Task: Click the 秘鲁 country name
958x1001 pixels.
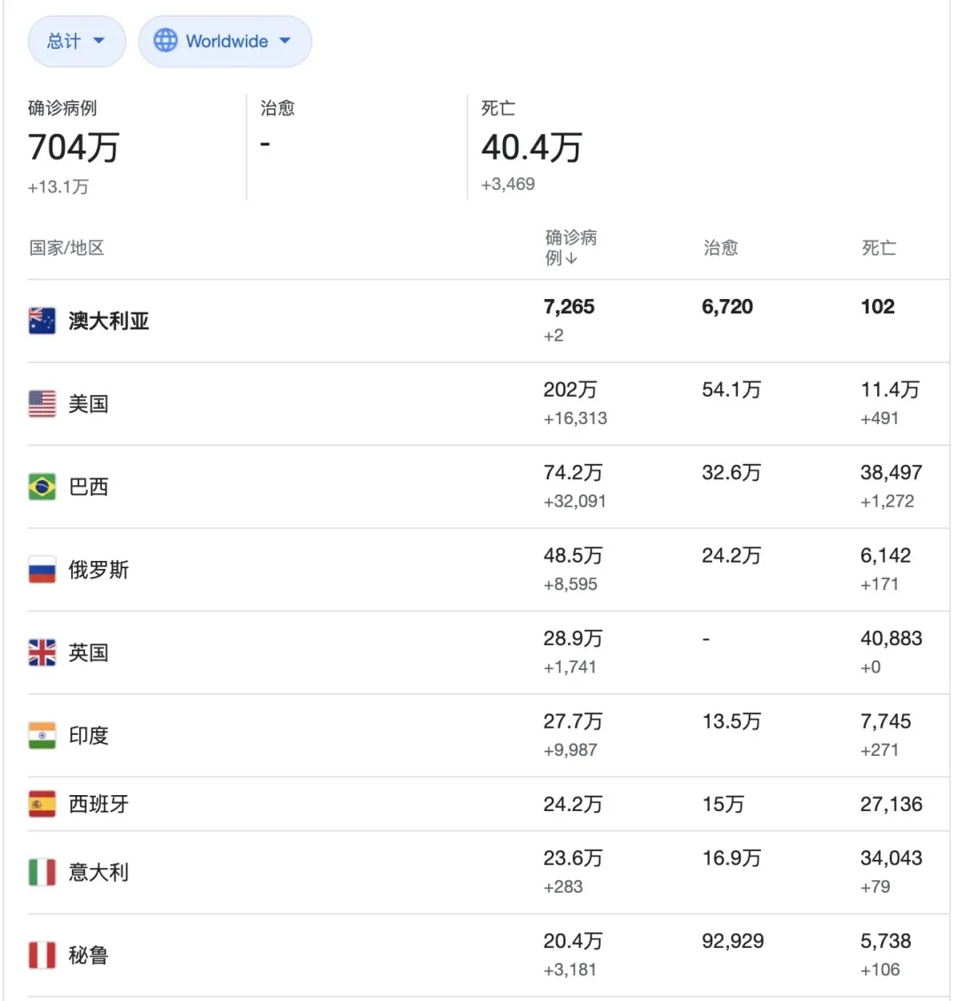Action: tap(89, 956)
